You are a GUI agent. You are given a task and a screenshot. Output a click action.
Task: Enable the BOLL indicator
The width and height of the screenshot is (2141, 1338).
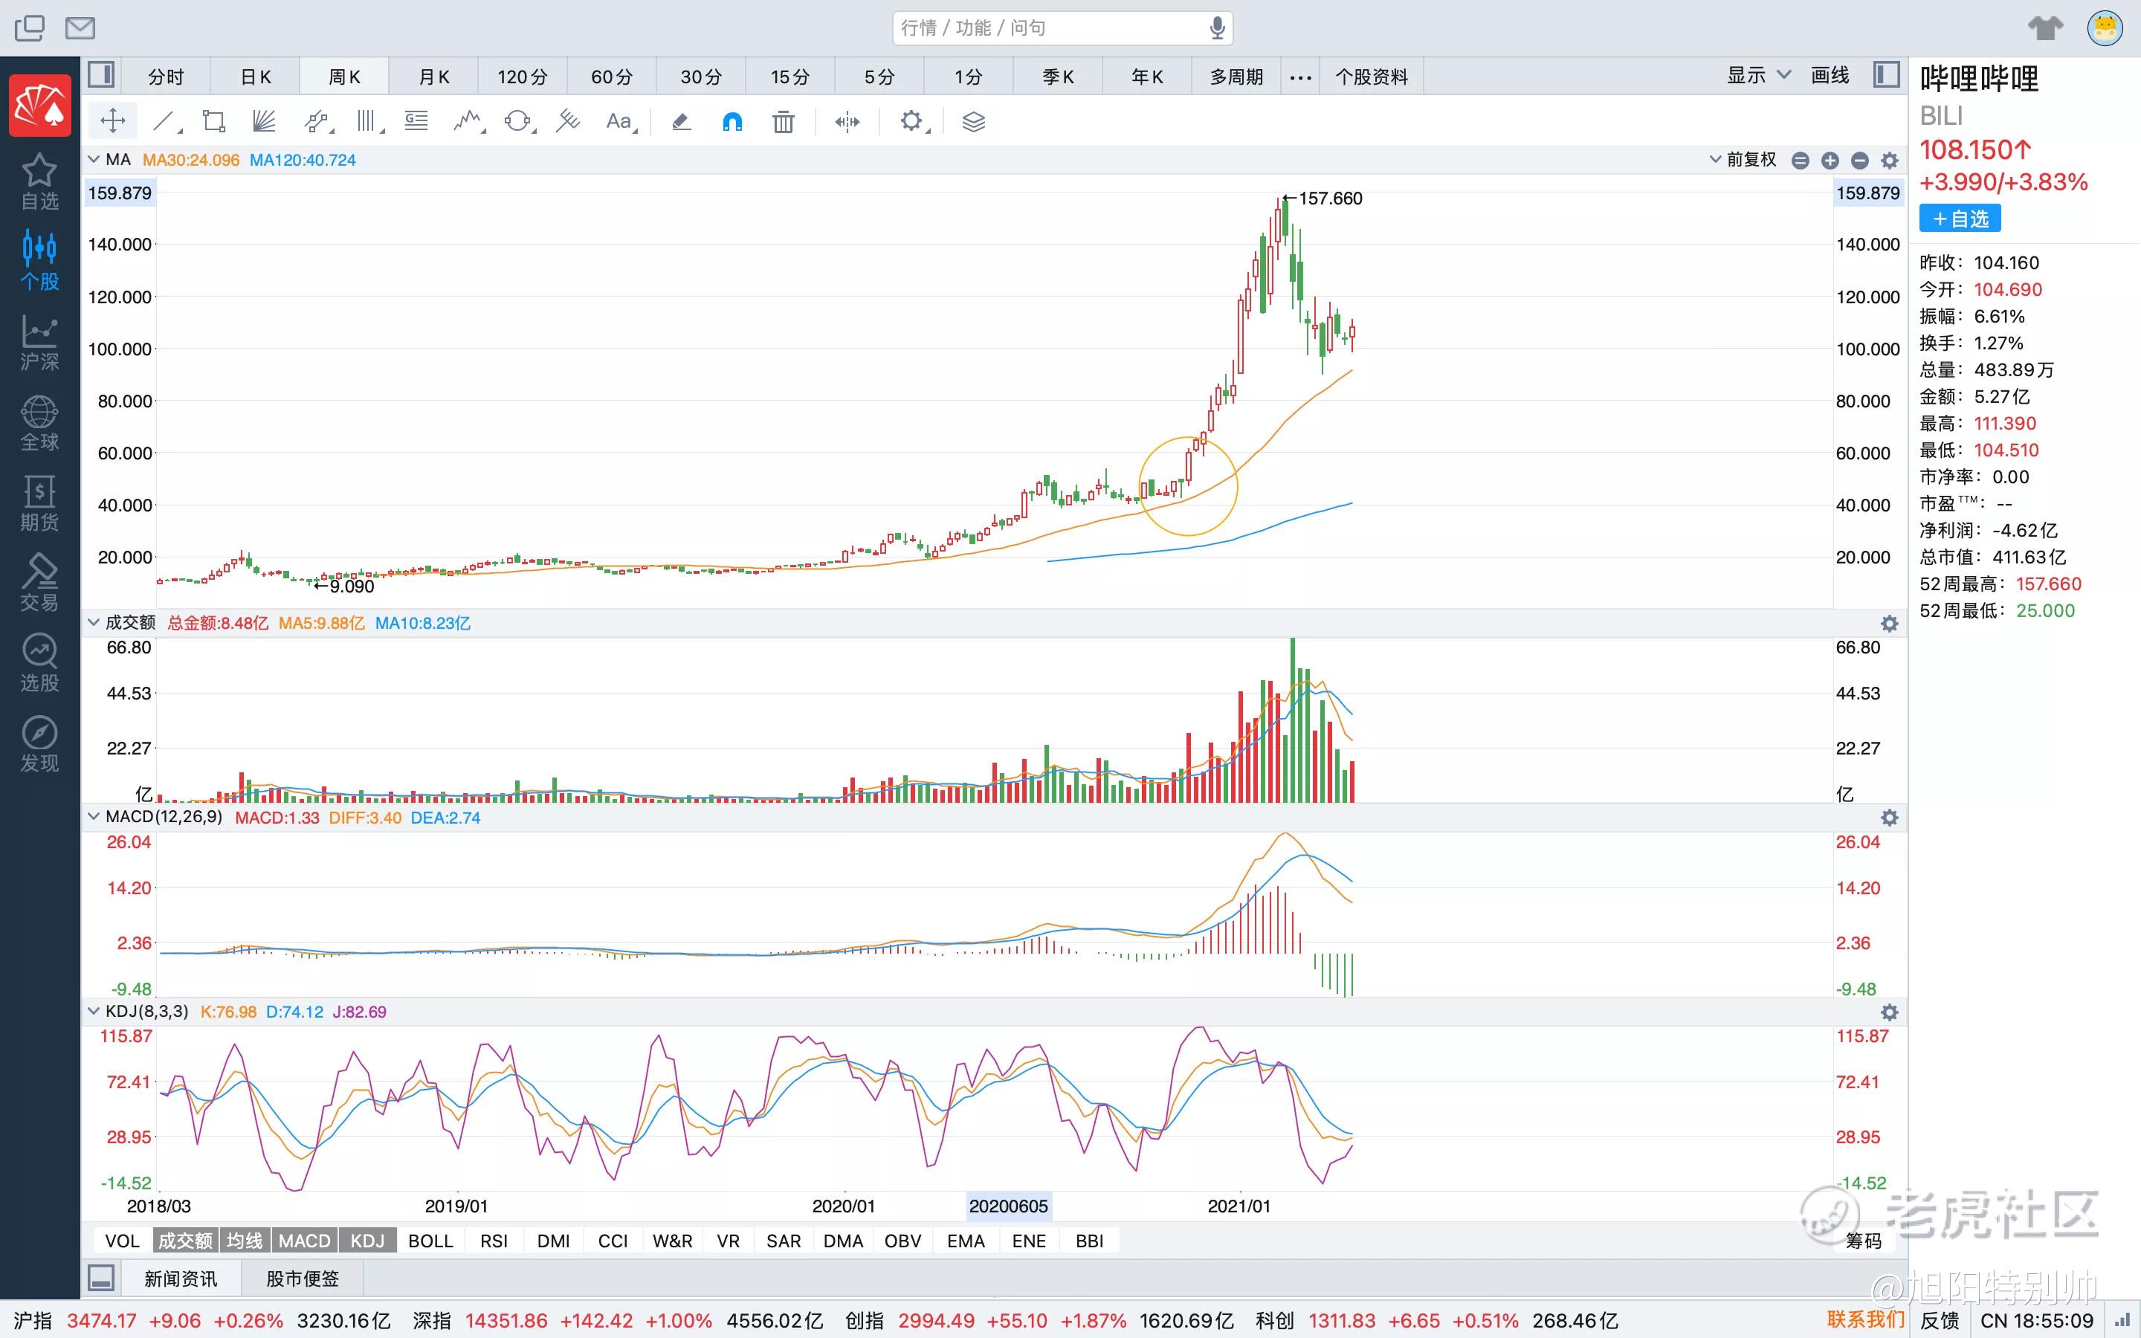431,1241
